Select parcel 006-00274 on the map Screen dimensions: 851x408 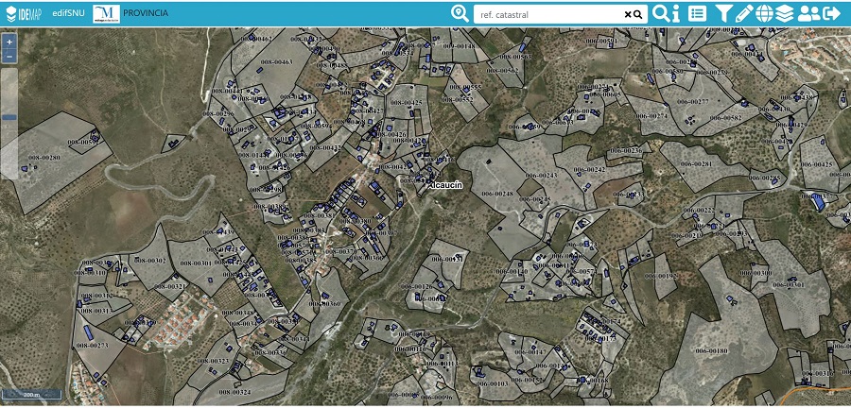point(651,116)
